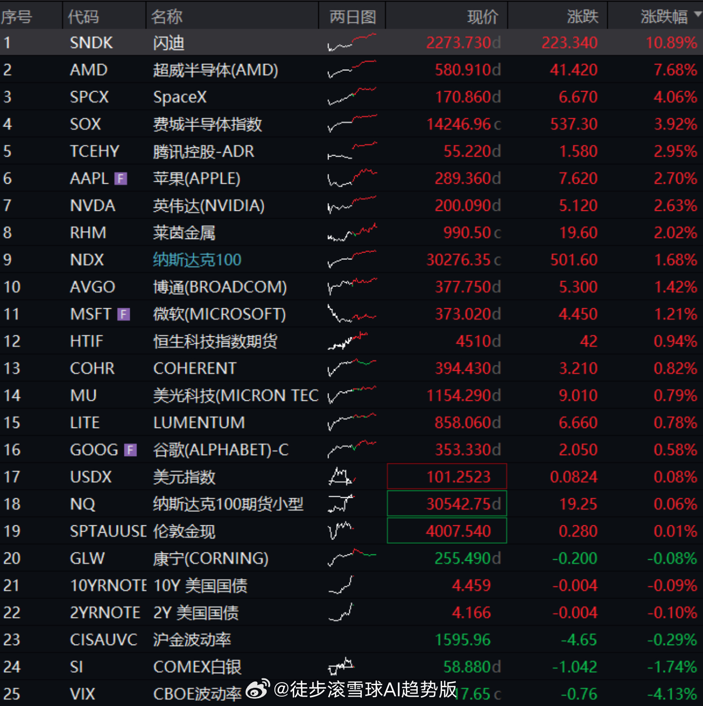703x706 pixels.
Task: Click the 501.60 change of NDX
Action: tap(574, 260)
